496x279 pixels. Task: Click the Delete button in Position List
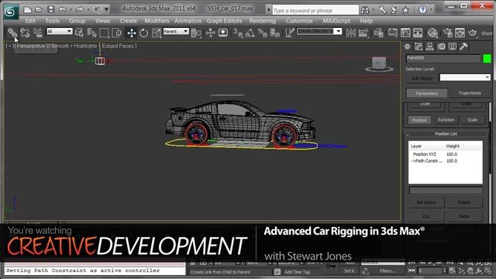tap(463, 202)
